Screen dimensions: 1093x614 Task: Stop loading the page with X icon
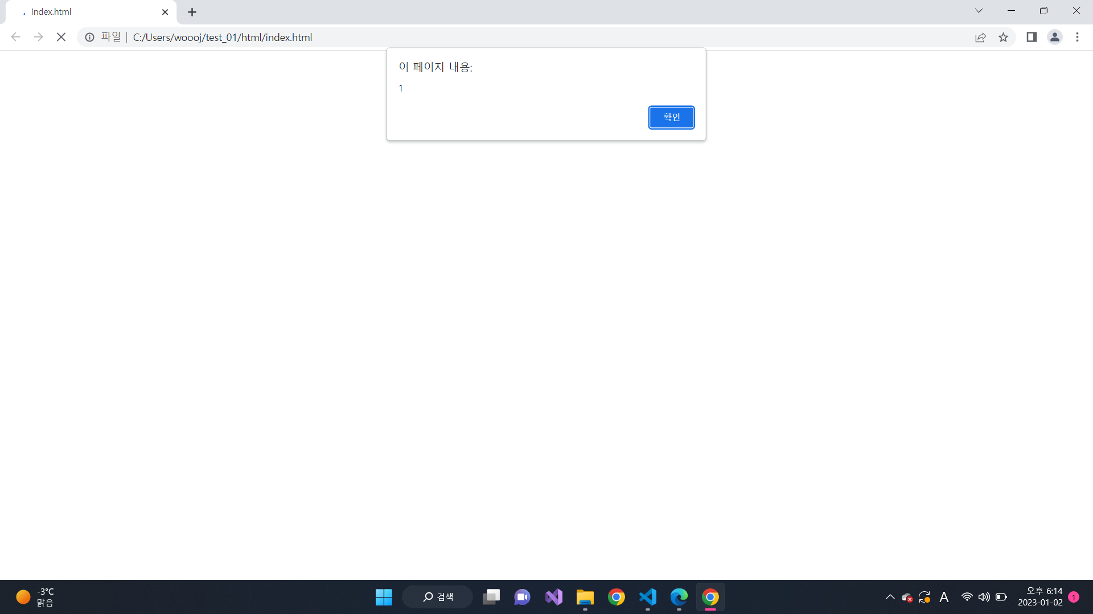pos(61,38)
